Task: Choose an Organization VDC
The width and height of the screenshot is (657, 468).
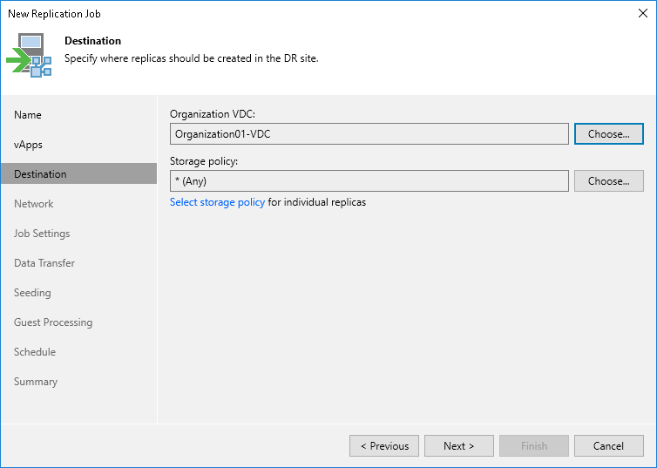Action: 609,134
